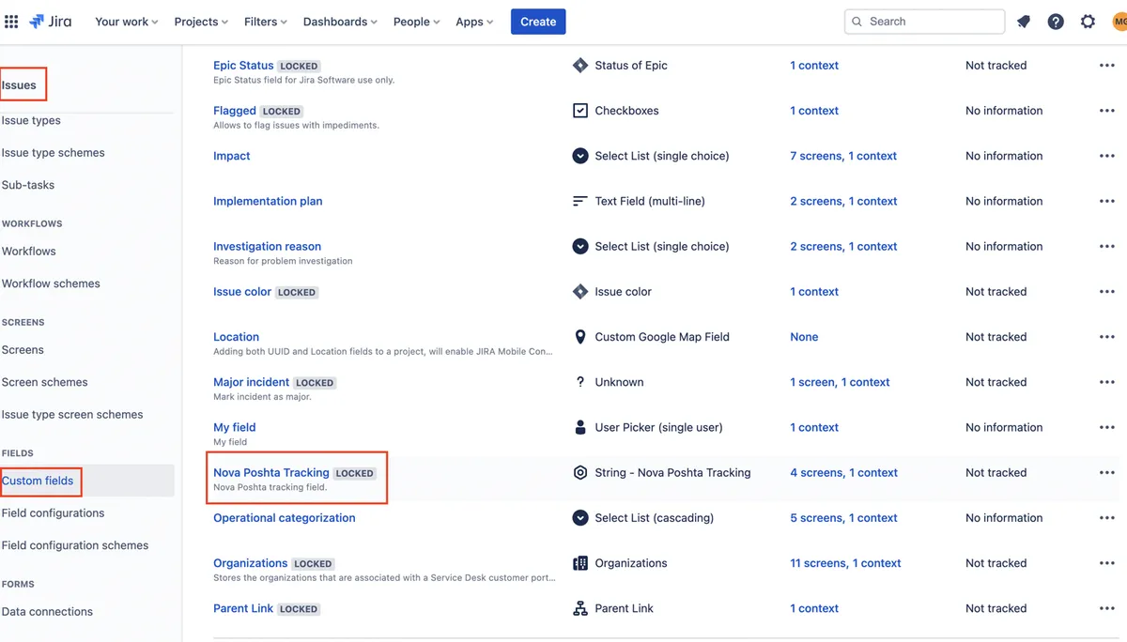Open more actions for Epic Status row
The image size is (1127, 642).
pyautogui.click(x=1106, y=66)
